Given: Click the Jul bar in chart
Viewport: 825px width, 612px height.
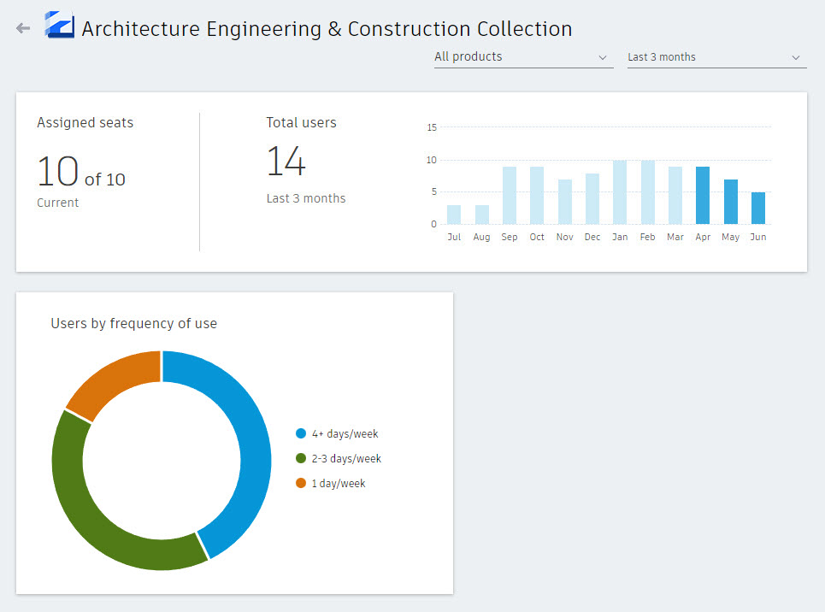Looking at the screenshot, I should 454,215.
